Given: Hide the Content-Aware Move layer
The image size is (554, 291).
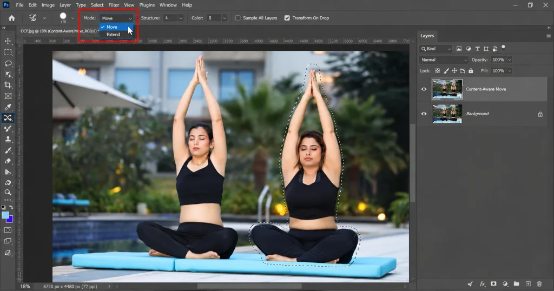Looking at the screenshot, I should (424, 89).
